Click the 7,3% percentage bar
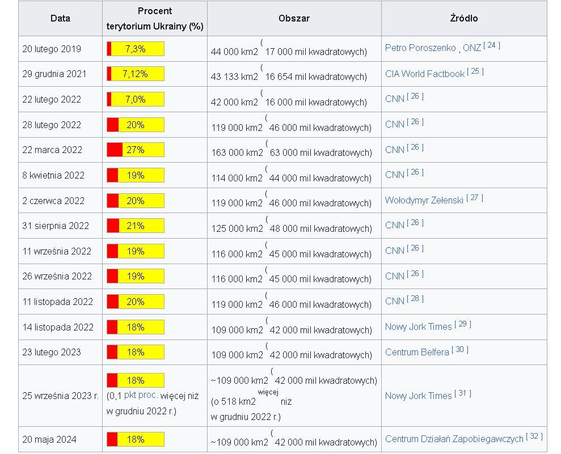This screenshot has width=561, height=454. tap(136, 49)
